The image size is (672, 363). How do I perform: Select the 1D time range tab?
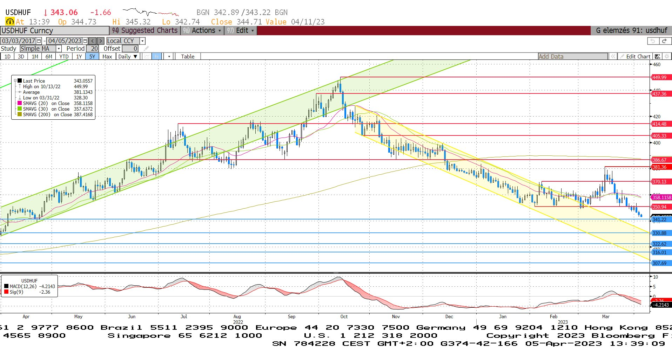tap(7, 56)
